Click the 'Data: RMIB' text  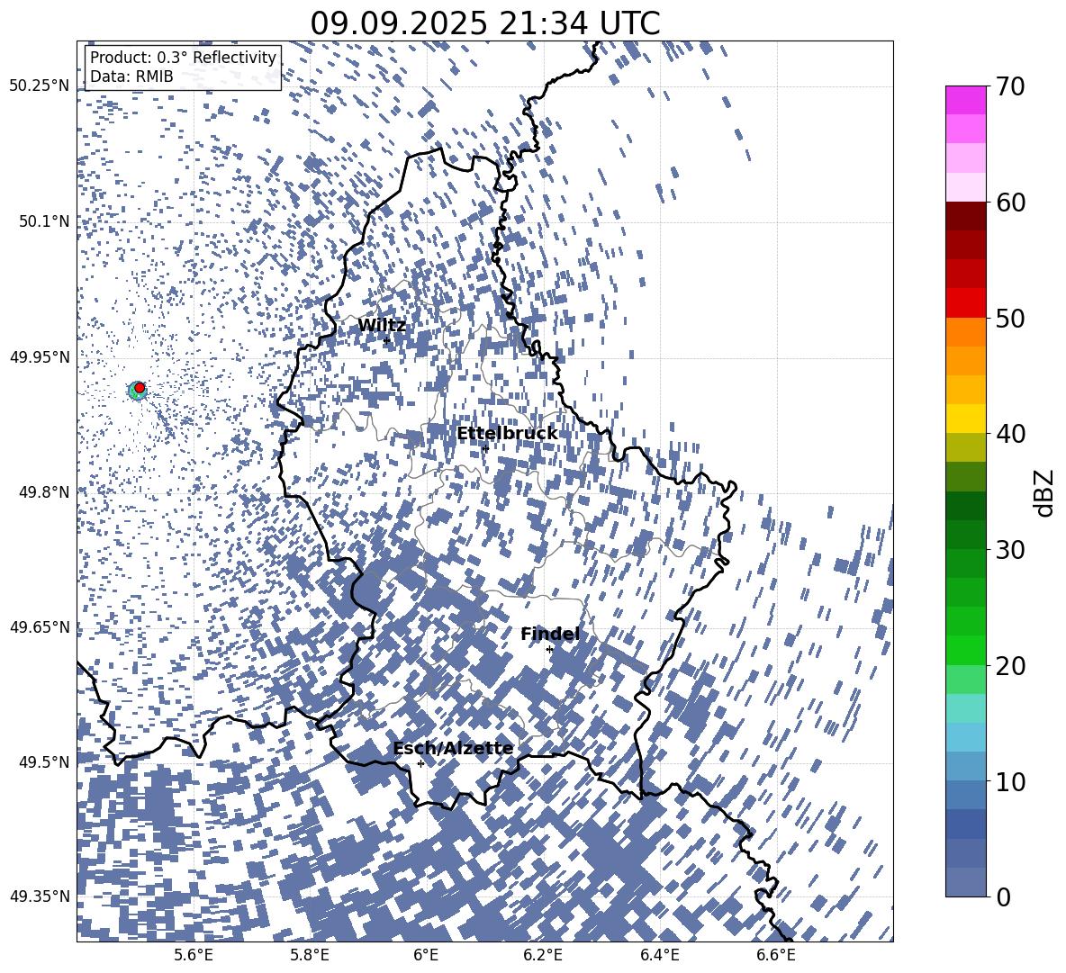click(131, 77)
